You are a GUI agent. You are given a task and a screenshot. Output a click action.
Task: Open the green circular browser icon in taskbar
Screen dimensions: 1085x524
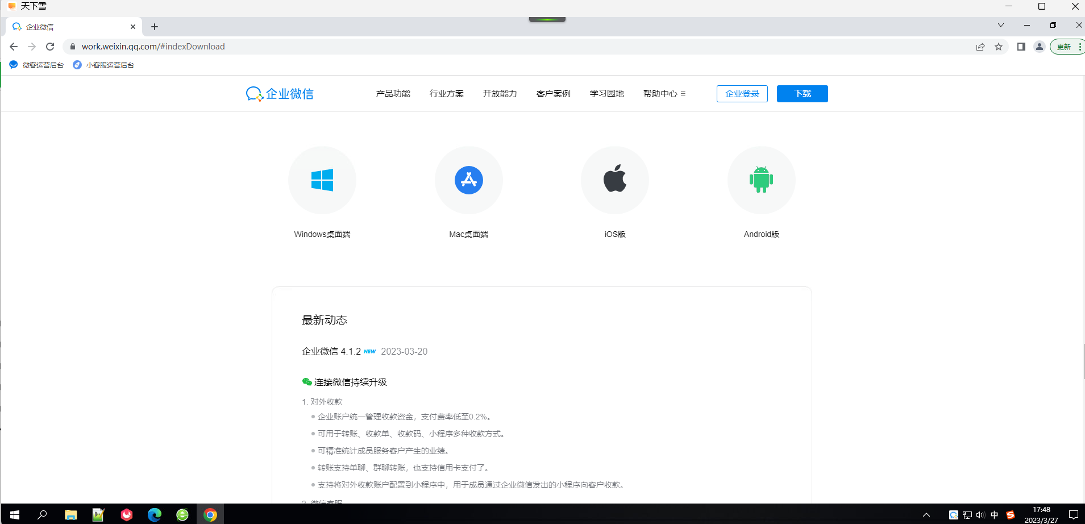[182, 515]
